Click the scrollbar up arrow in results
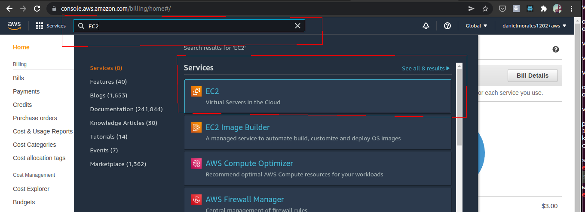Viewport: 585px width, 212px height. 459,66
